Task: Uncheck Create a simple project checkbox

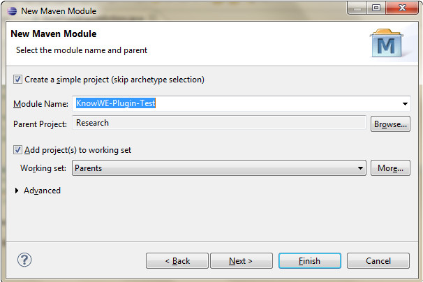Action: tap(18, 80)
